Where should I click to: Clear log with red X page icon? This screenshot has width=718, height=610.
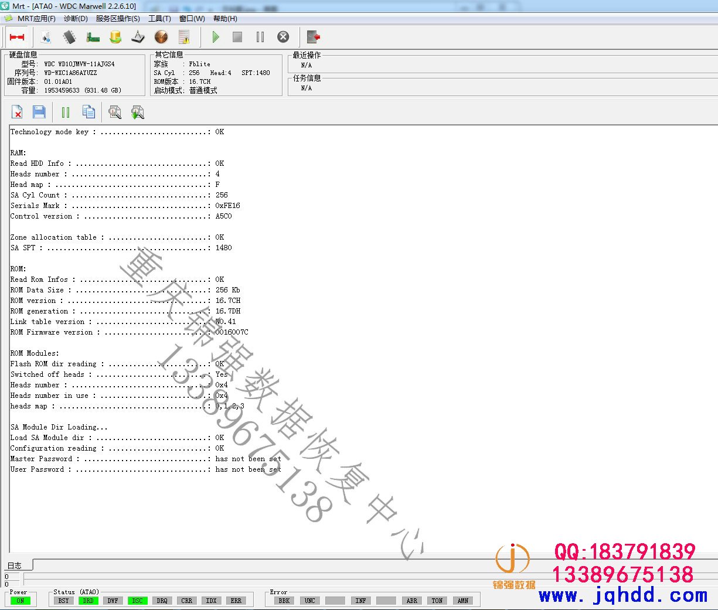pos(17,112)
